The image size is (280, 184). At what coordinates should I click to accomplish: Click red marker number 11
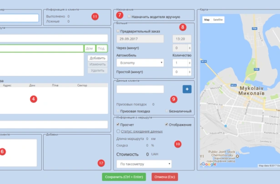click(x=95, y=17)
